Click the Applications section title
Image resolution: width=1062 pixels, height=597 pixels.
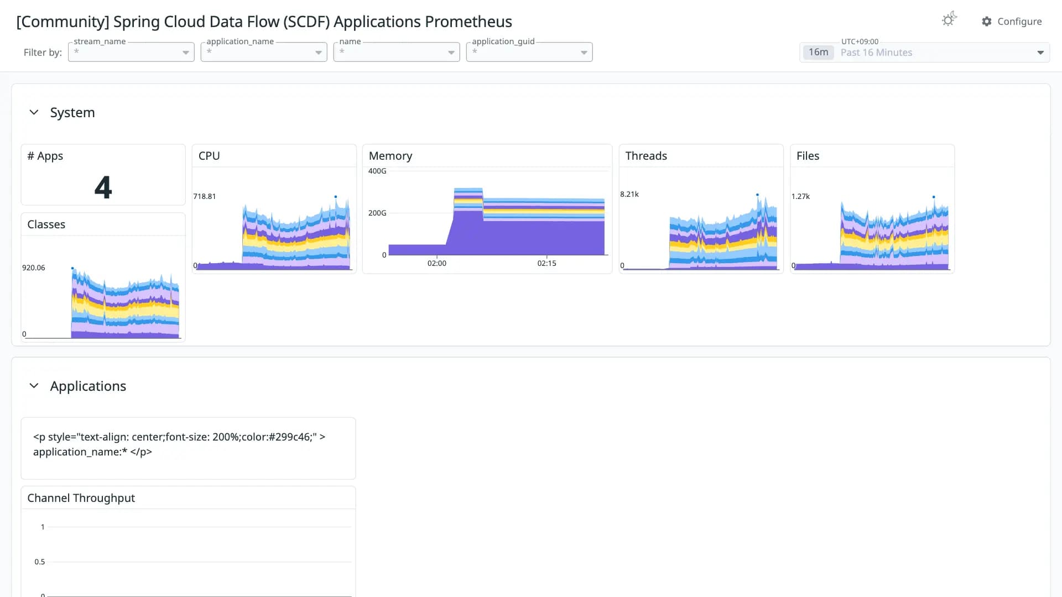tap(88, 386)
